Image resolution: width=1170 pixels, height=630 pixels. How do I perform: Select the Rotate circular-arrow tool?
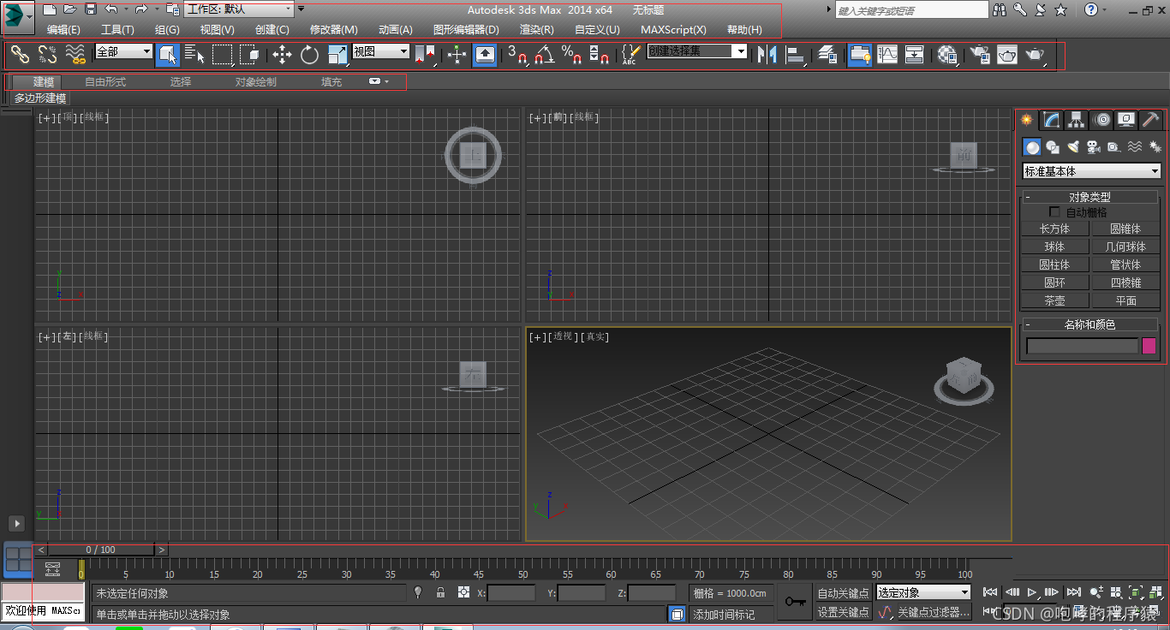point(309,55)
